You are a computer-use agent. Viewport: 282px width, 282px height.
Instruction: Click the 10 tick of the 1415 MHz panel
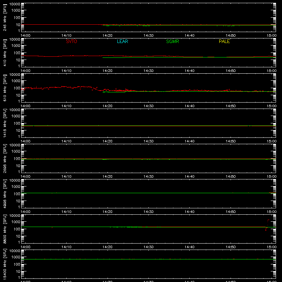(18, 130)
